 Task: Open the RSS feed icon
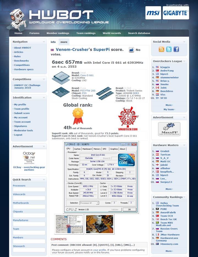(x=161, y=49)
